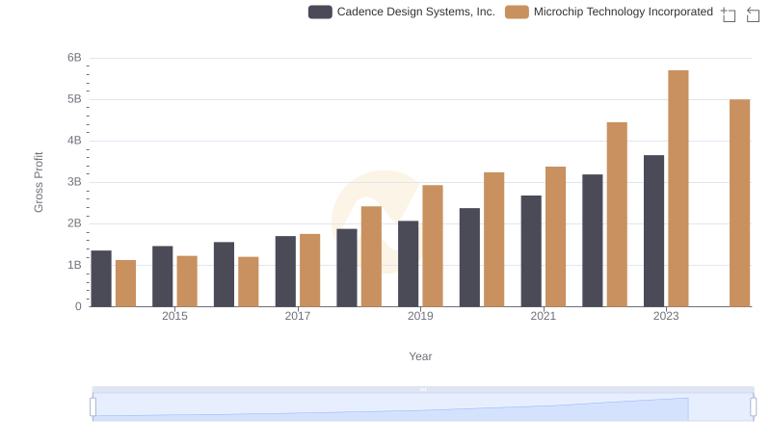Click the 0 y-axis label
Screen dimensions: 771x444
click(78, 306)
